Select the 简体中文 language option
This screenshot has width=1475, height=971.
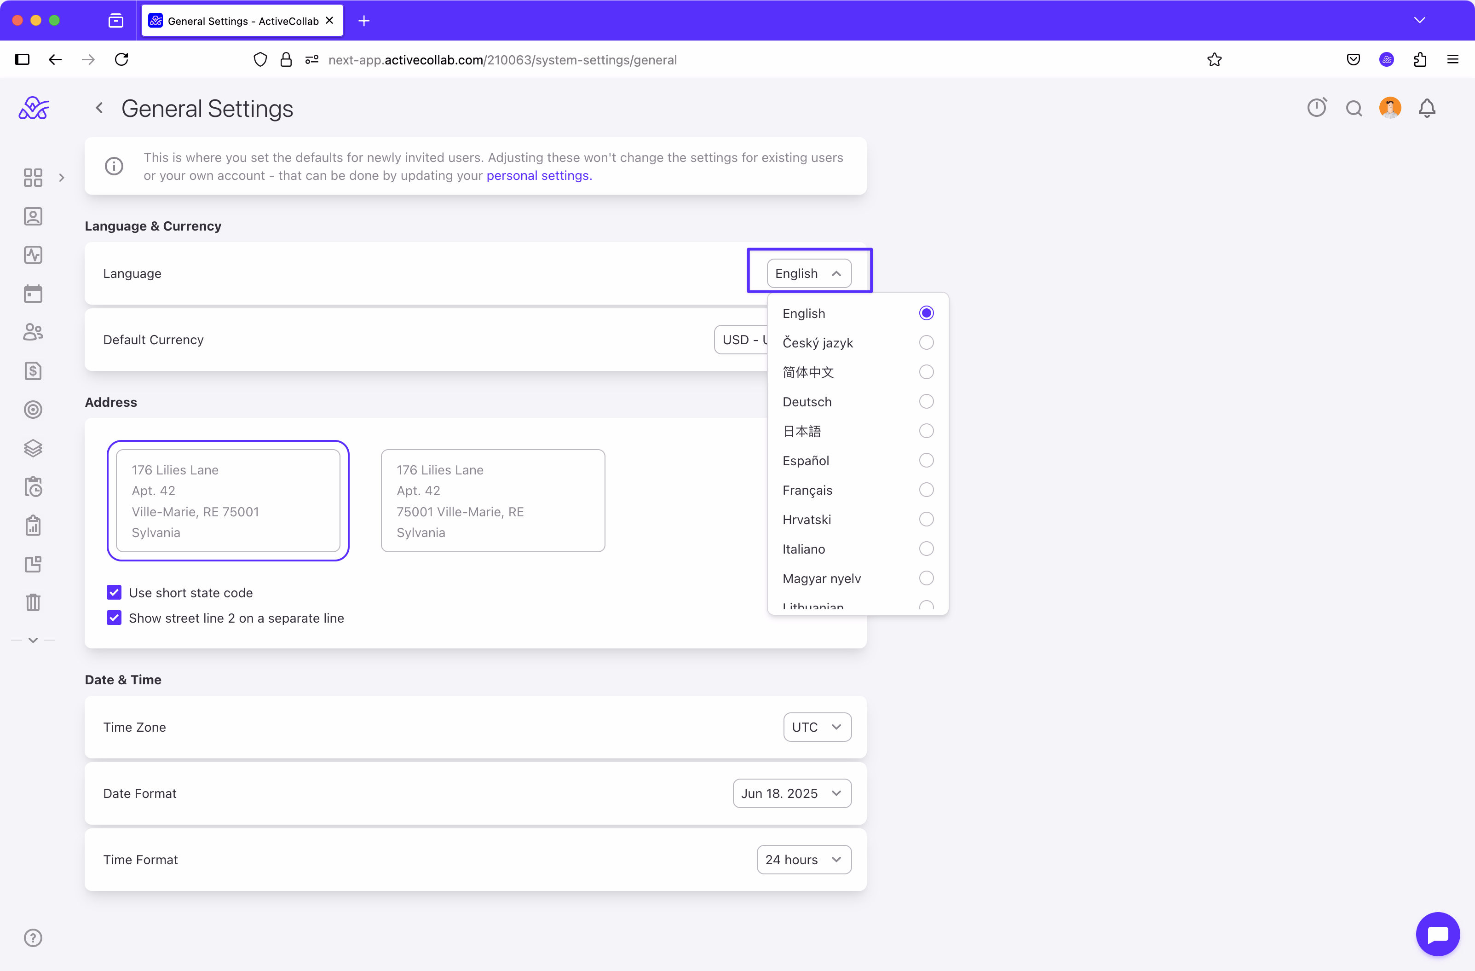click(858, 372)
